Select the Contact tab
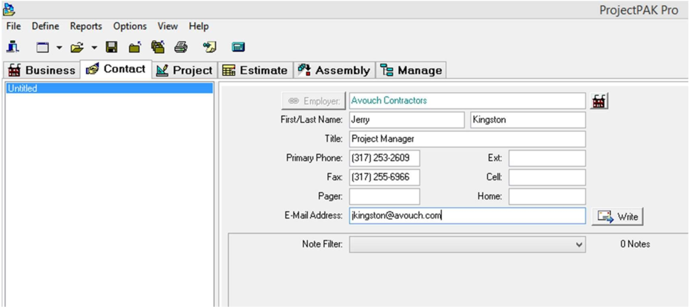The width and height of the screenshot is (691, 307). (x=116, y=69)
